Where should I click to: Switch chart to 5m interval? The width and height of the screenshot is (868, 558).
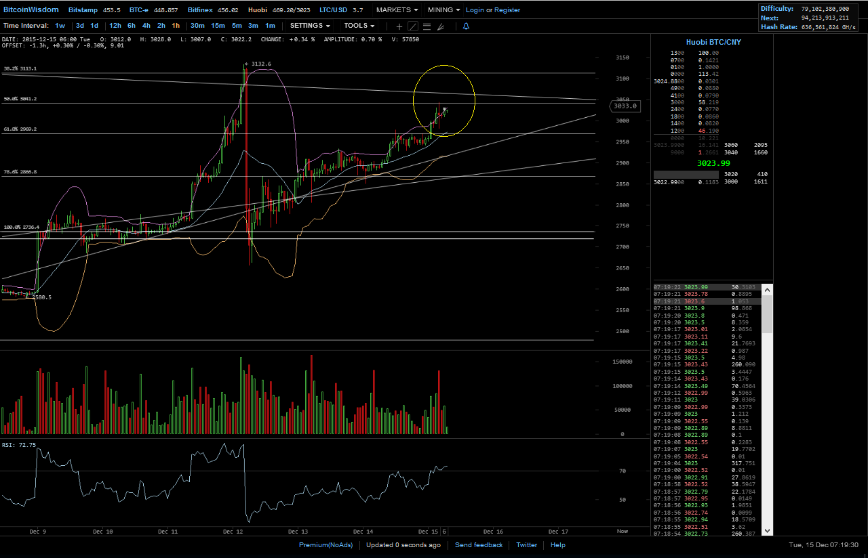(x=237, y=26)
